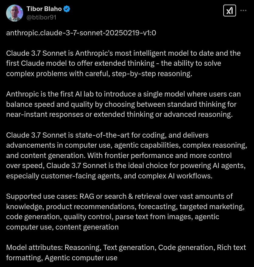Click the "Model attributes" label text
Screen dimensions: 254x267
pos(34,248)
